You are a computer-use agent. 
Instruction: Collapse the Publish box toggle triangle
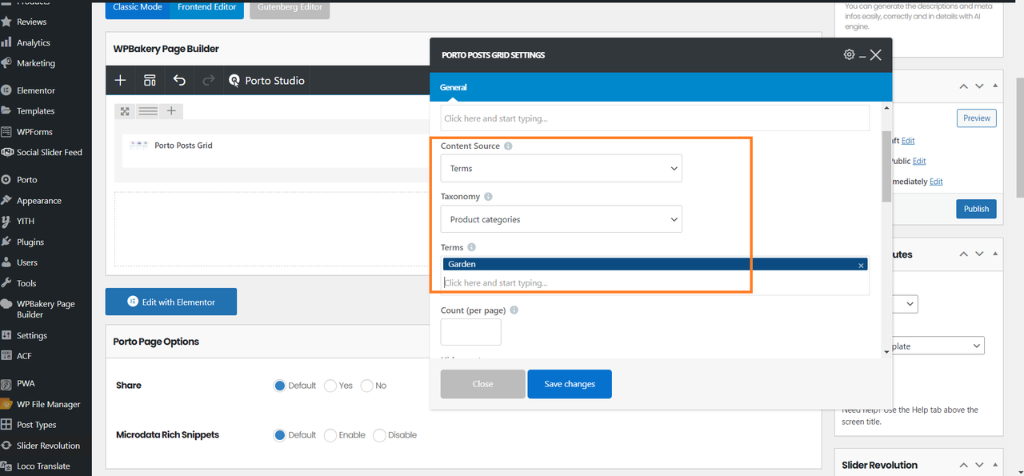click(995, 86)
